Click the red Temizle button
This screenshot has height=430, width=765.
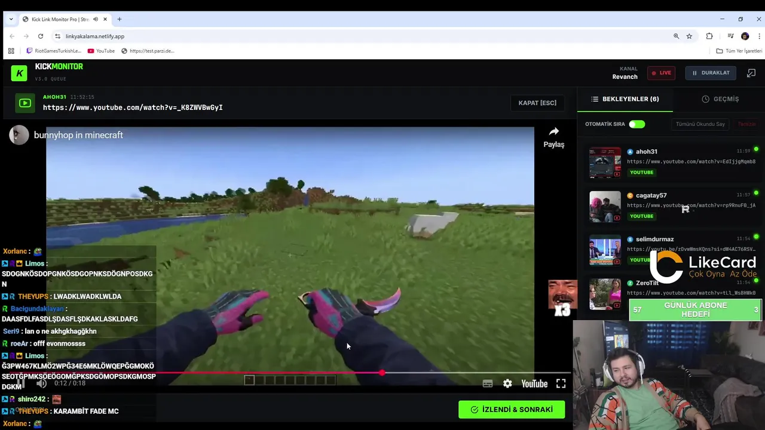[x=746, y=124]
